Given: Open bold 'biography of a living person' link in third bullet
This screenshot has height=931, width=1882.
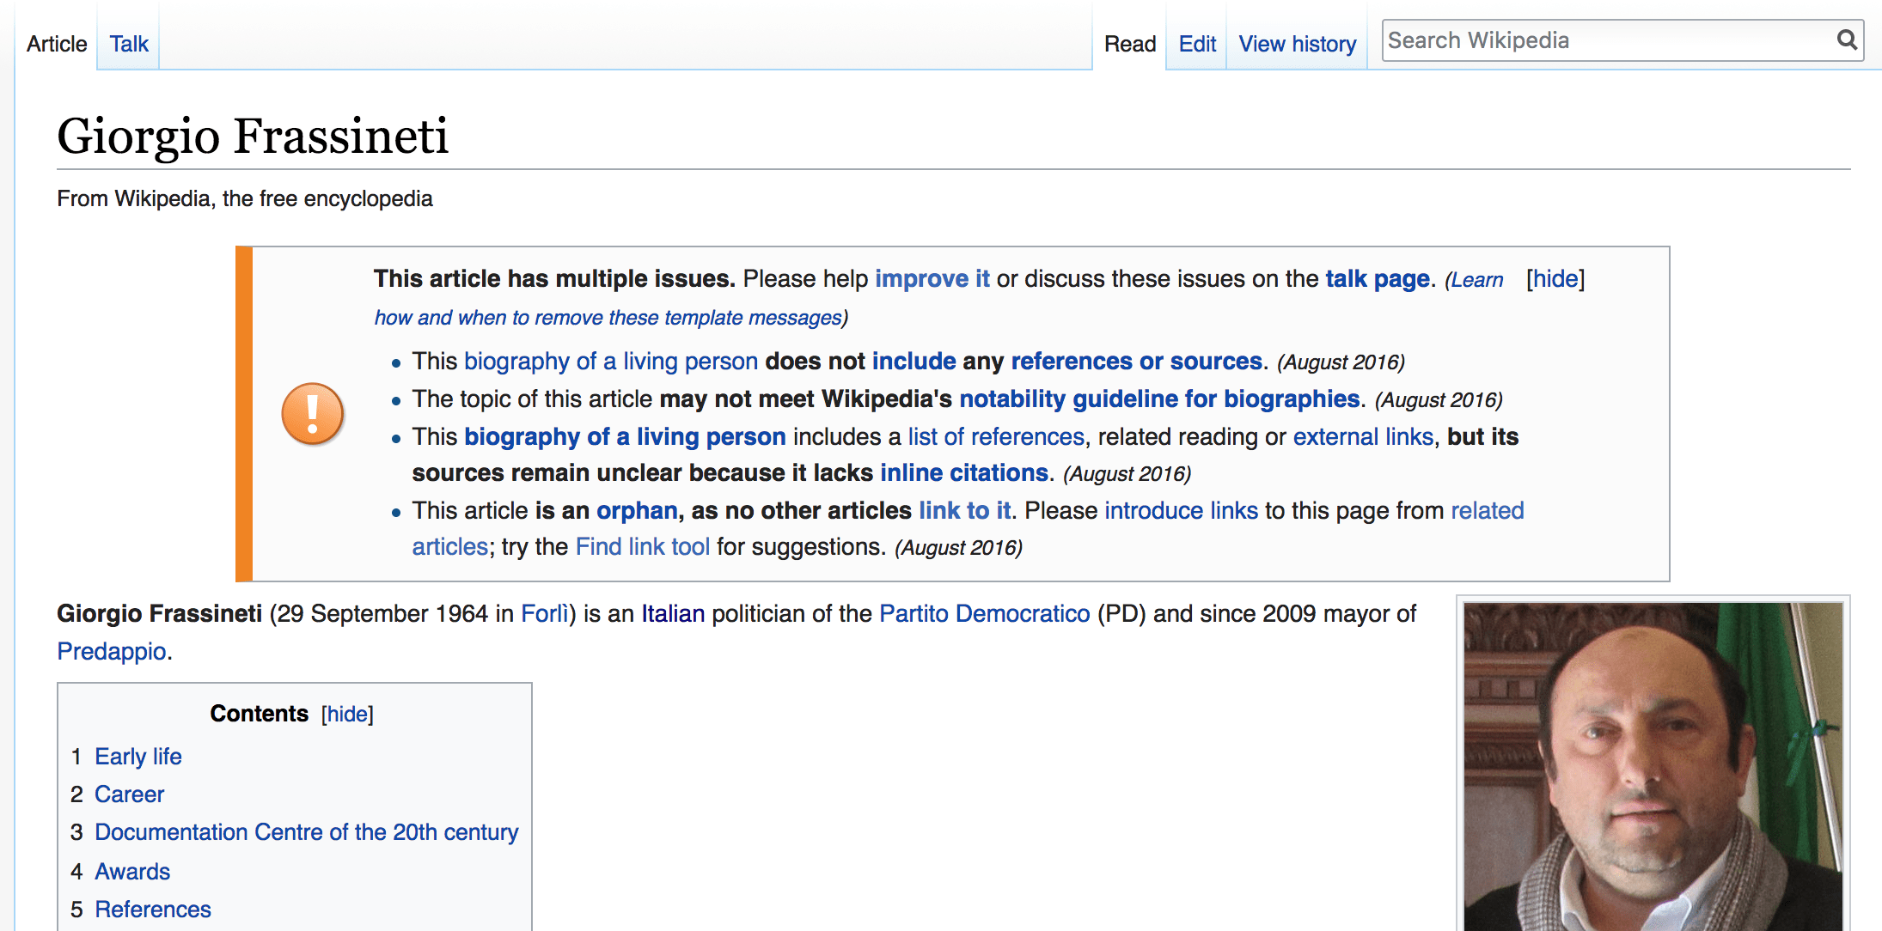Looking at the screenshot, I should [625, 437].
